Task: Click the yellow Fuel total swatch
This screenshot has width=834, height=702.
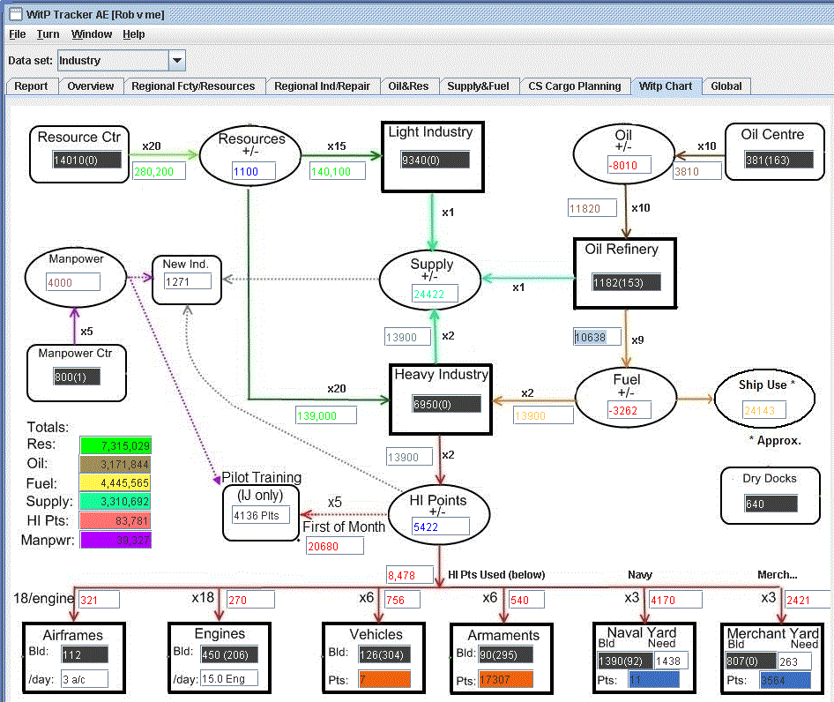Action: pyautogui.click(x=115, y=482)
